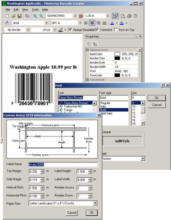The image size is (171, 220).
Task: Sort properties alphabetically in Properties panel
Action: tap(95, 44)
